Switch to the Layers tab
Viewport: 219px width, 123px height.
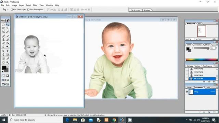(x=190, y=87)
